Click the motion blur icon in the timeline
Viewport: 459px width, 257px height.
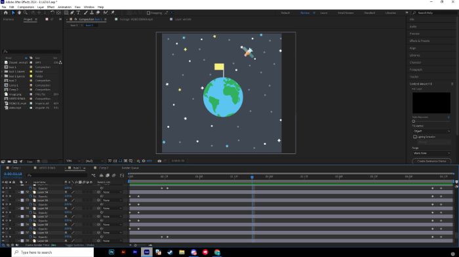[114, 175]
